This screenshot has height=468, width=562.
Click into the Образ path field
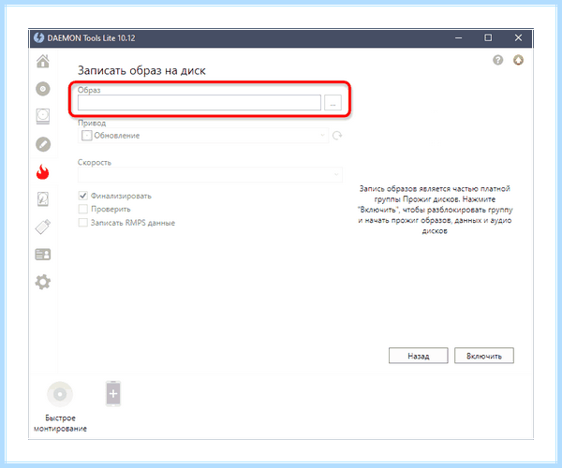point(200,103)
